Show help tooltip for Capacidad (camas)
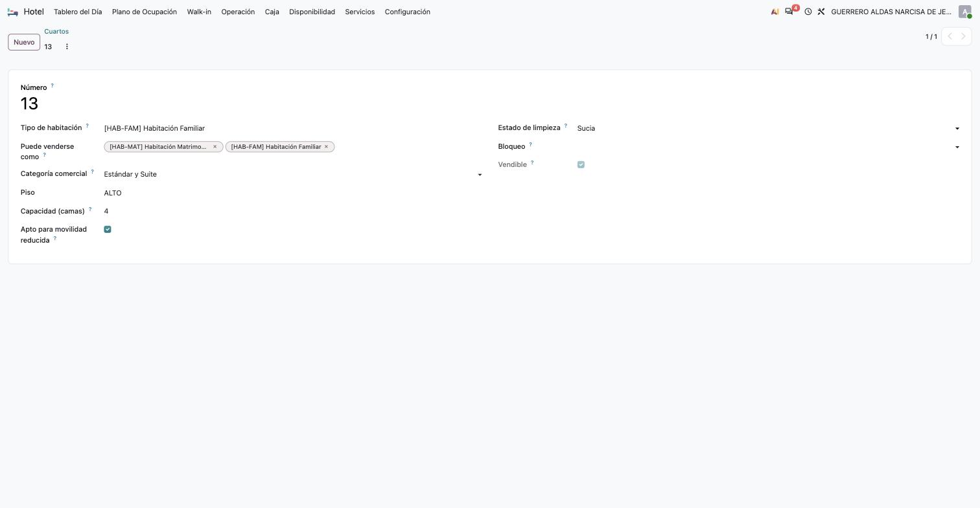 [89, 209]
